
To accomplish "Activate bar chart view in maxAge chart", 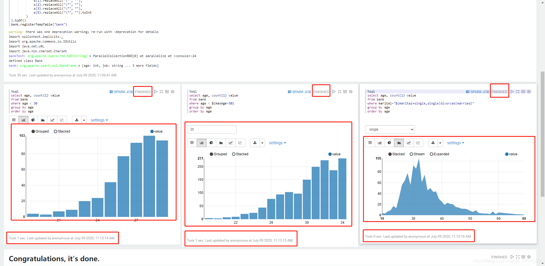I will (202, 143).
